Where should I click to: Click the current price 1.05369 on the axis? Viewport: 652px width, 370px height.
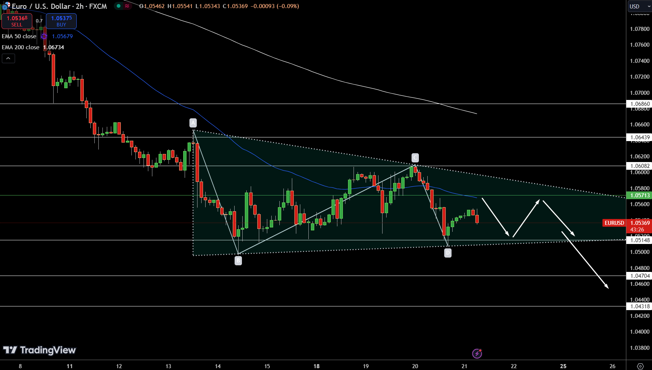coord(640,223)
